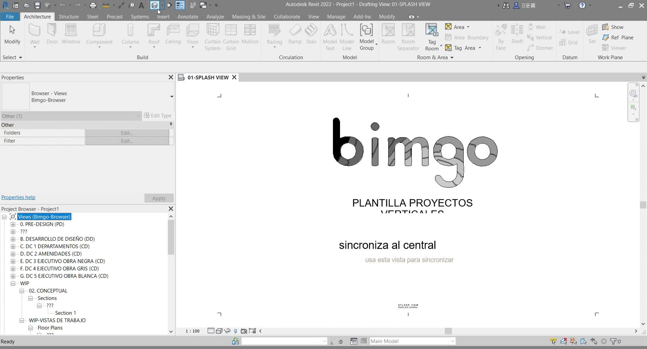Open the Autodesk App Store cart icon

pyautogui.click(x=567, y=5)
